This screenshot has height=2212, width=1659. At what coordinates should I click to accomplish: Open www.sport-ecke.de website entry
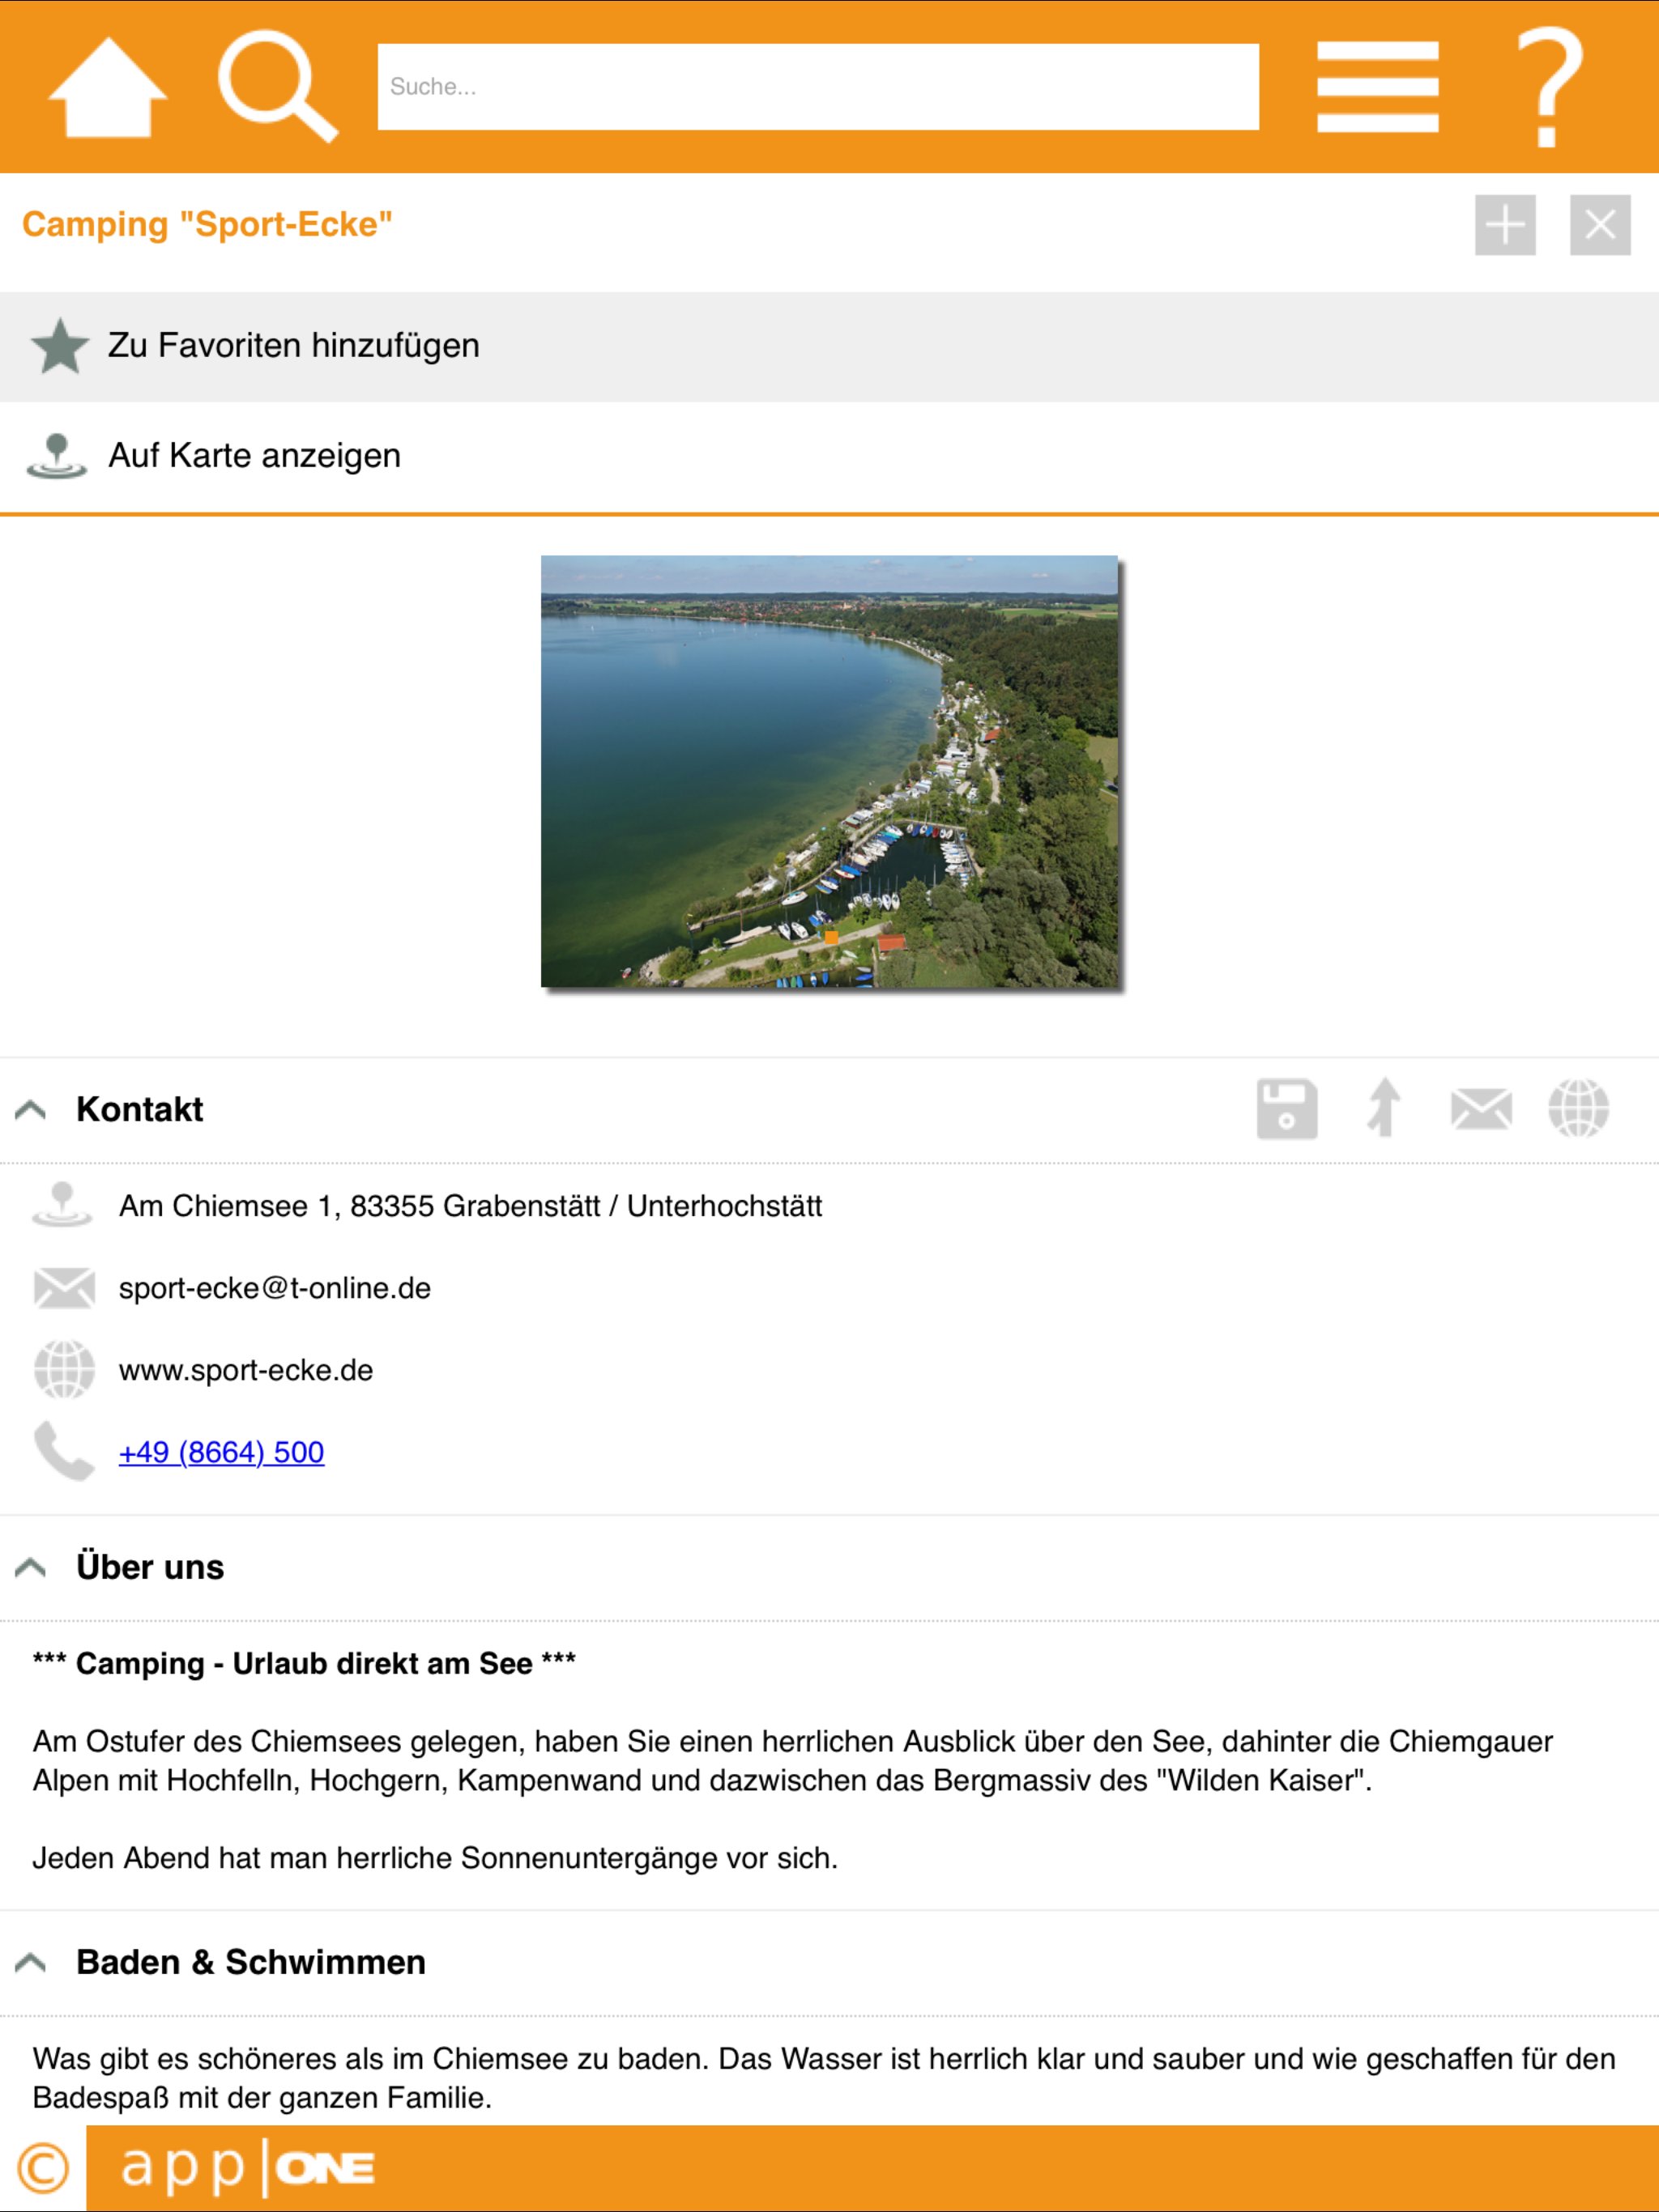(x=245, y=1370)
